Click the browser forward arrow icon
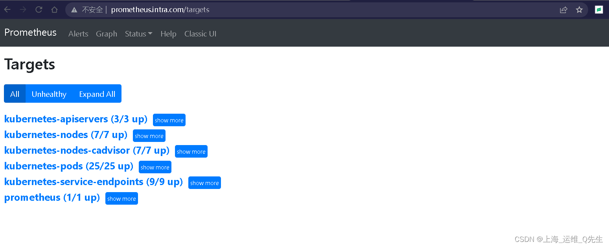 (23, 10)
